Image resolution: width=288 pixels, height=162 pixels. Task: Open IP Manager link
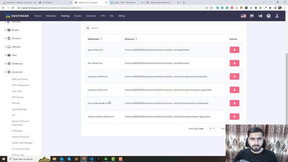point(17,131)
